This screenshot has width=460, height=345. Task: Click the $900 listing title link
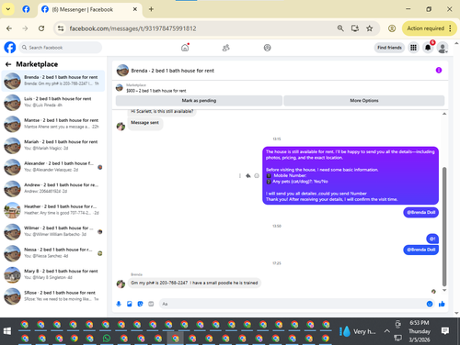(156, 91)
